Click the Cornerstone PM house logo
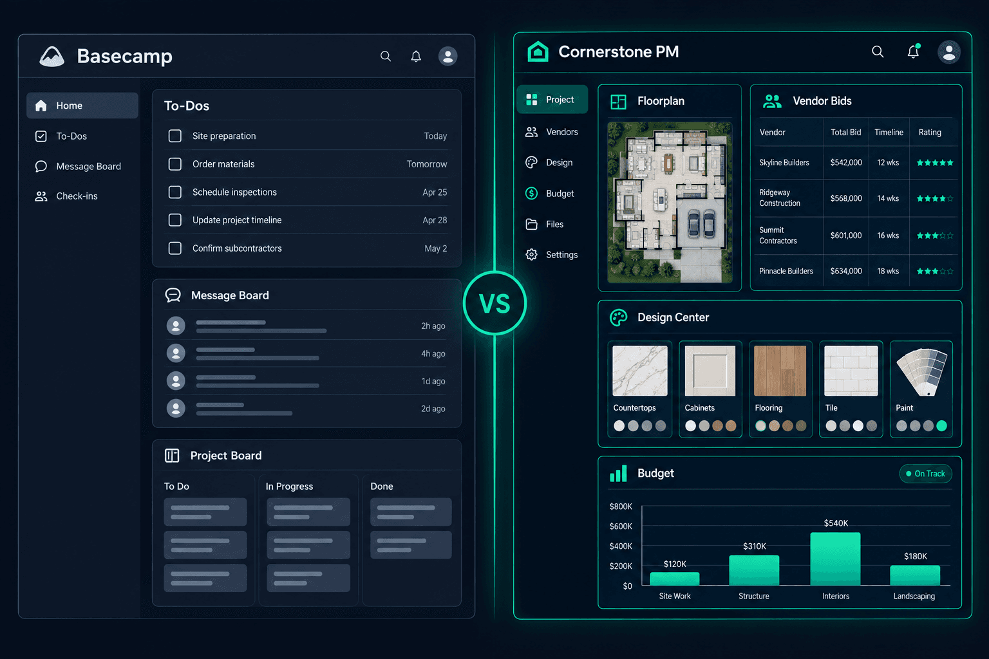Image resolution: width=989 pixels, height=659 pixels. pos(538,51)
